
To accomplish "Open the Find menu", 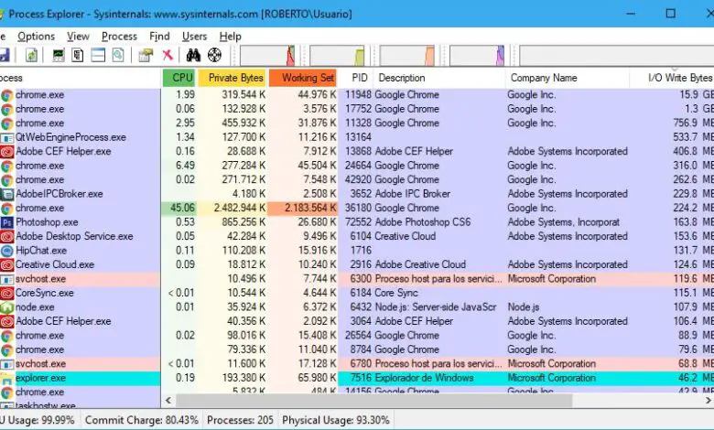I will tap(159, 37).
